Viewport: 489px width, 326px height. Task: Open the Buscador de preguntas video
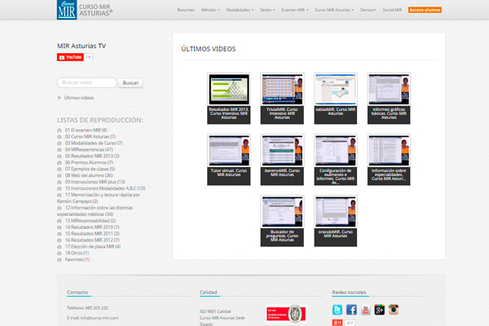[x=282, y=221]
